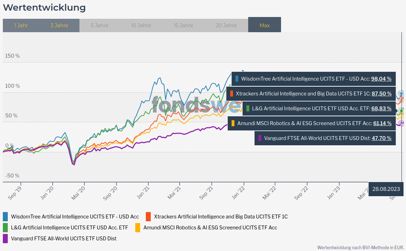
Task: Choose the 5 Jahre time range
Action: pos(100,25)
